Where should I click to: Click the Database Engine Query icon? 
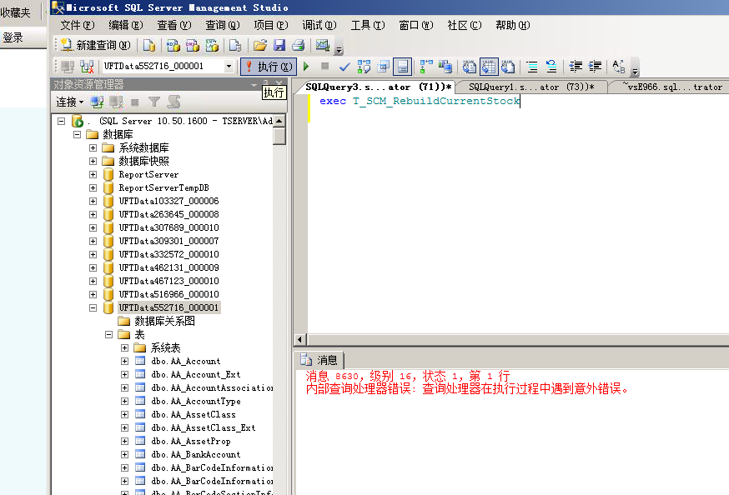point(149,45)
